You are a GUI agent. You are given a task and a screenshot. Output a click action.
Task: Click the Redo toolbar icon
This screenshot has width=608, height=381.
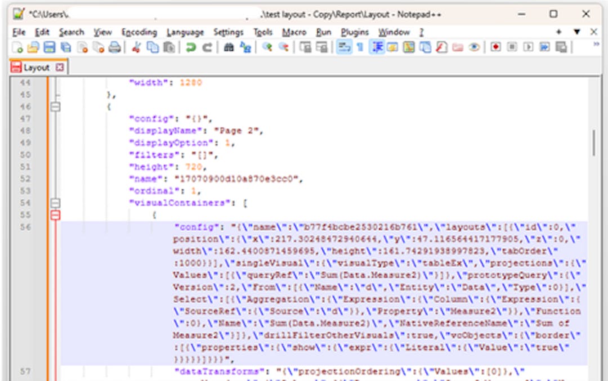[x=207, y=47]
